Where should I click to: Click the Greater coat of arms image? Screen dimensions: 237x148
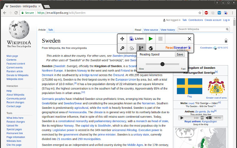tap(216, 86)
